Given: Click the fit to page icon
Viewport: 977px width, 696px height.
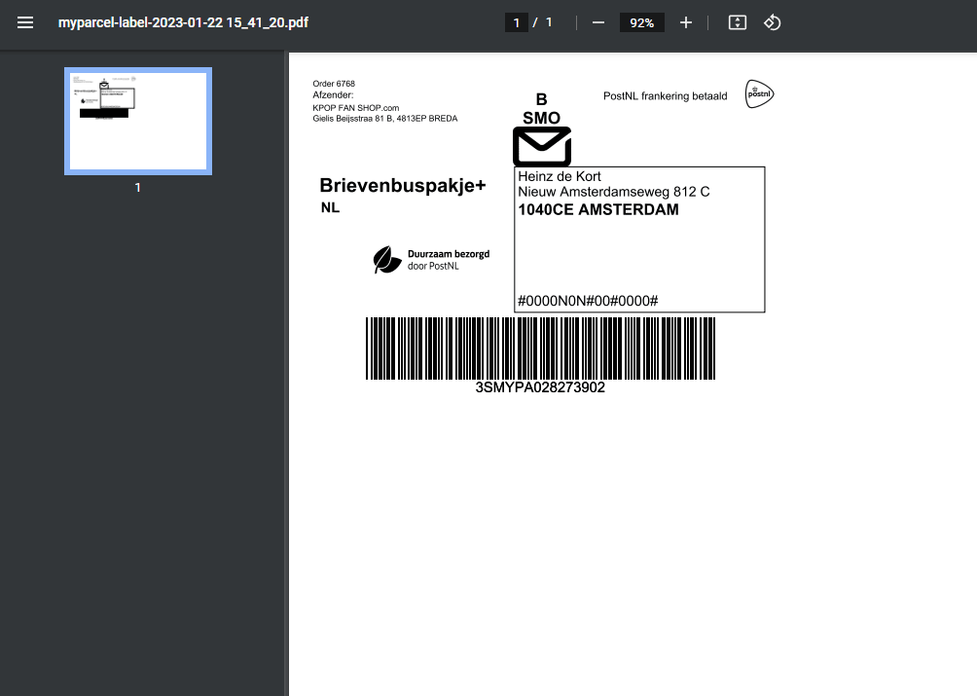Looking at the screenshot, I should tap(737, 23).
